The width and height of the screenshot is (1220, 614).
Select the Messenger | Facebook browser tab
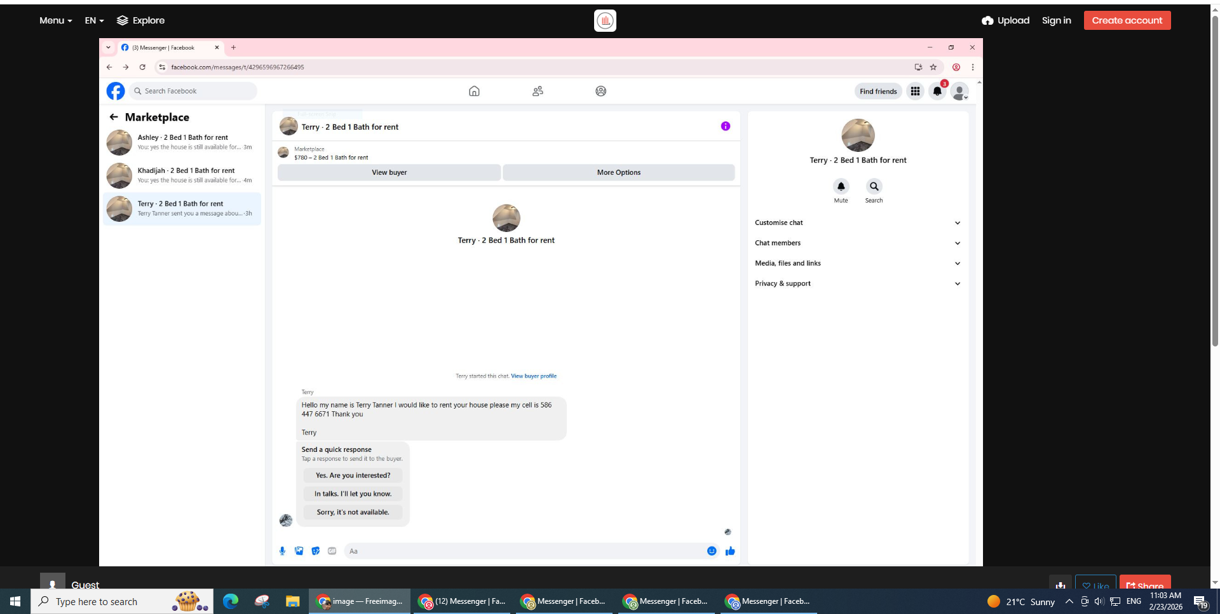[170, 48]
